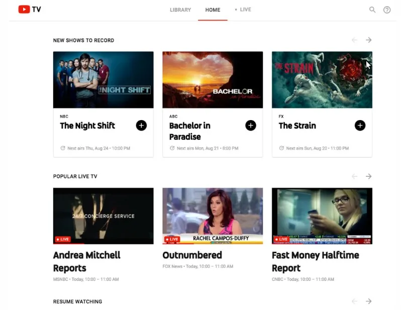Click Resume Watching heading
Screen dimensions: 401x310
tap(77, 301)
